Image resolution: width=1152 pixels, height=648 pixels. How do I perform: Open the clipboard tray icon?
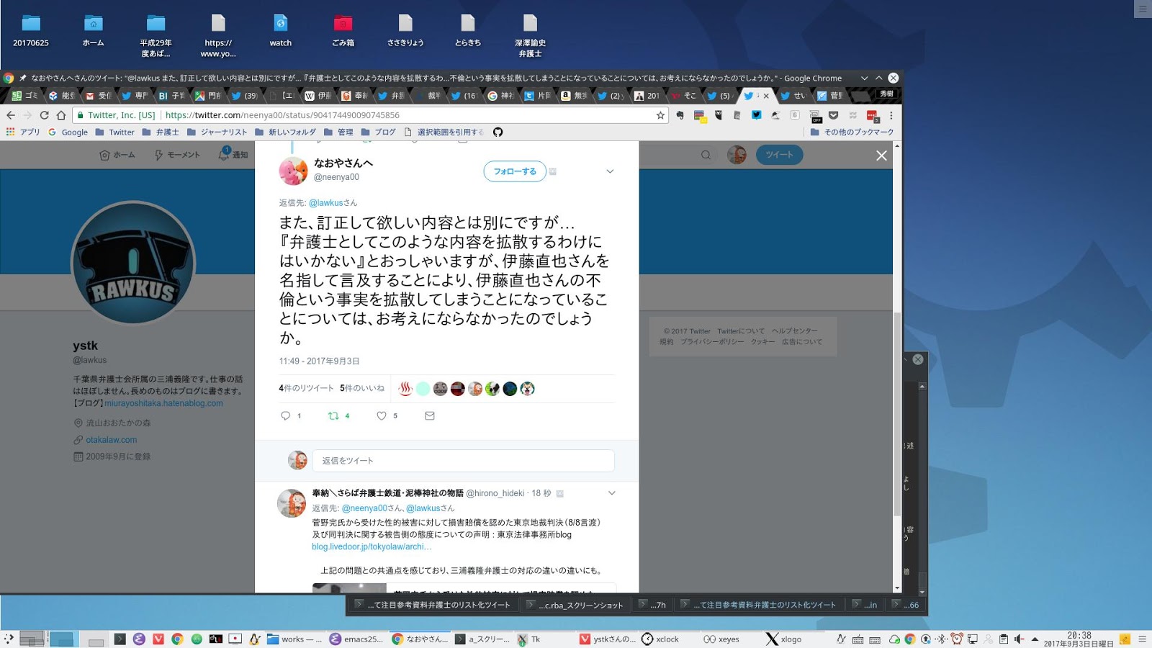(1004, 639)
